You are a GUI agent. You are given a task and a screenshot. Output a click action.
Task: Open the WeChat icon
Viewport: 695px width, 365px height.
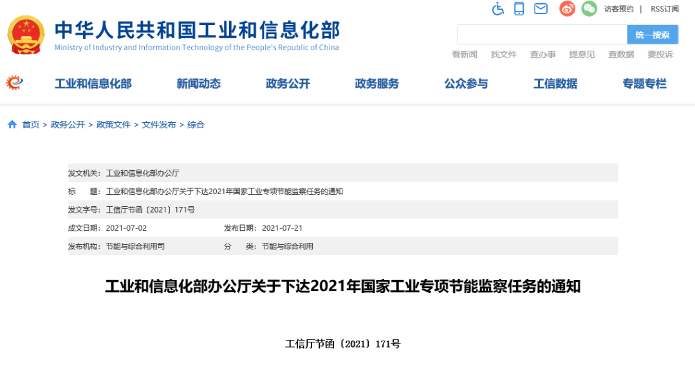589,8
